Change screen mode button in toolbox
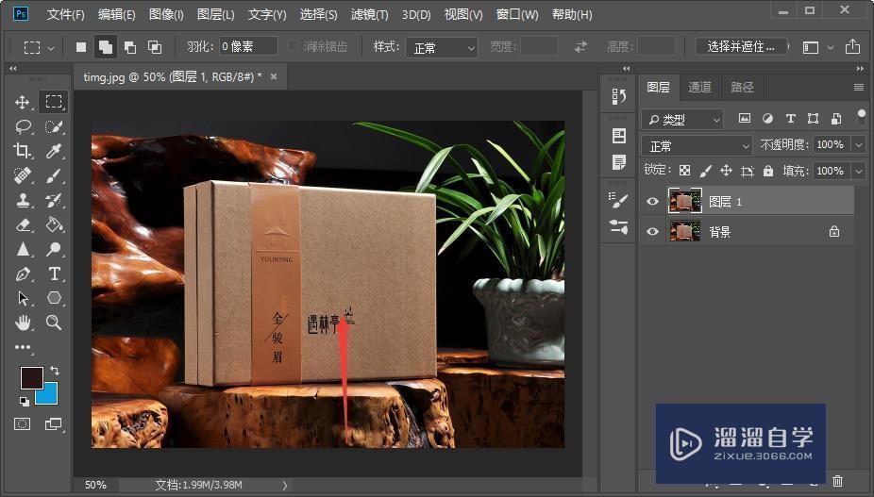The image size is (874, 497). (54, 424)
